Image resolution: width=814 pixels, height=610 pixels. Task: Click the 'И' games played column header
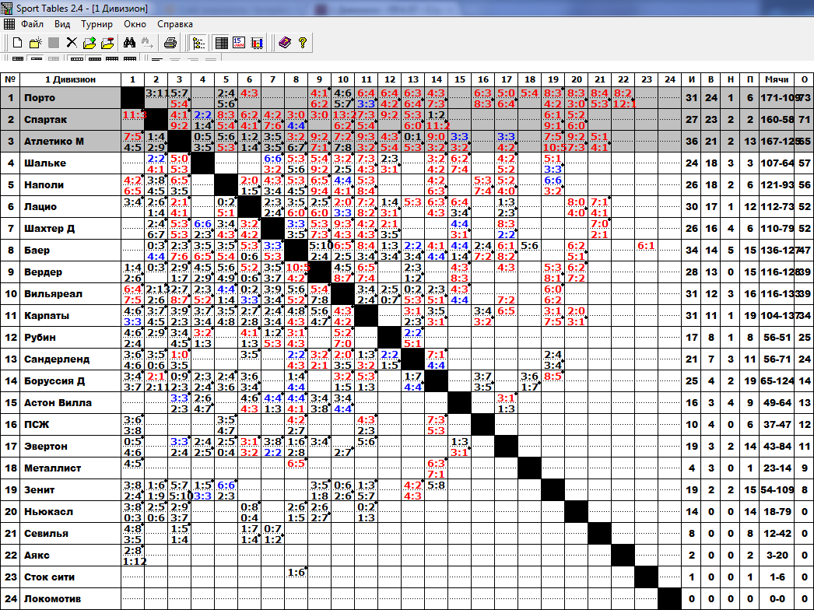point(692,79)
